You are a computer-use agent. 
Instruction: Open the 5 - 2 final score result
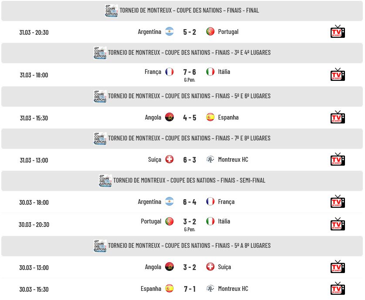[189, 32]
